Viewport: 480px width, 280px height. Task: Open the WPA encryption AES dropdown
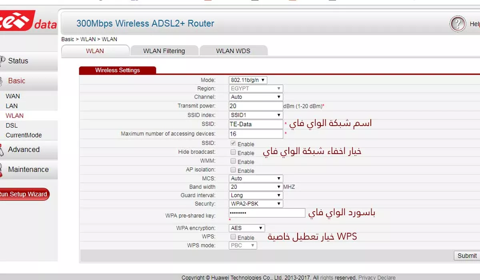tap(247, 228)
